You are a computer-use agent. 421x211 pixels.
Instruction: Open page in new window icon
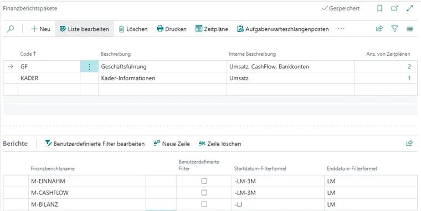click(394, 8)
